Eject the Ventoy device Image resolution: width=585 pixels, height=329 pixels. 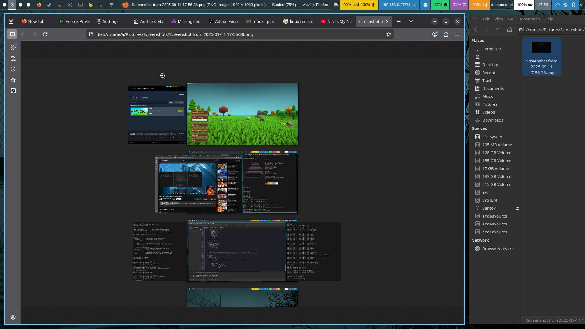[517, 208]
